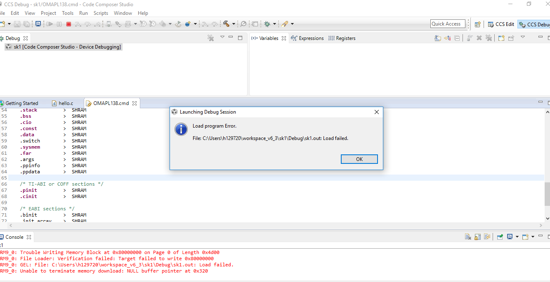Click the Step Return icon in toolbar

tap(97, 24)
